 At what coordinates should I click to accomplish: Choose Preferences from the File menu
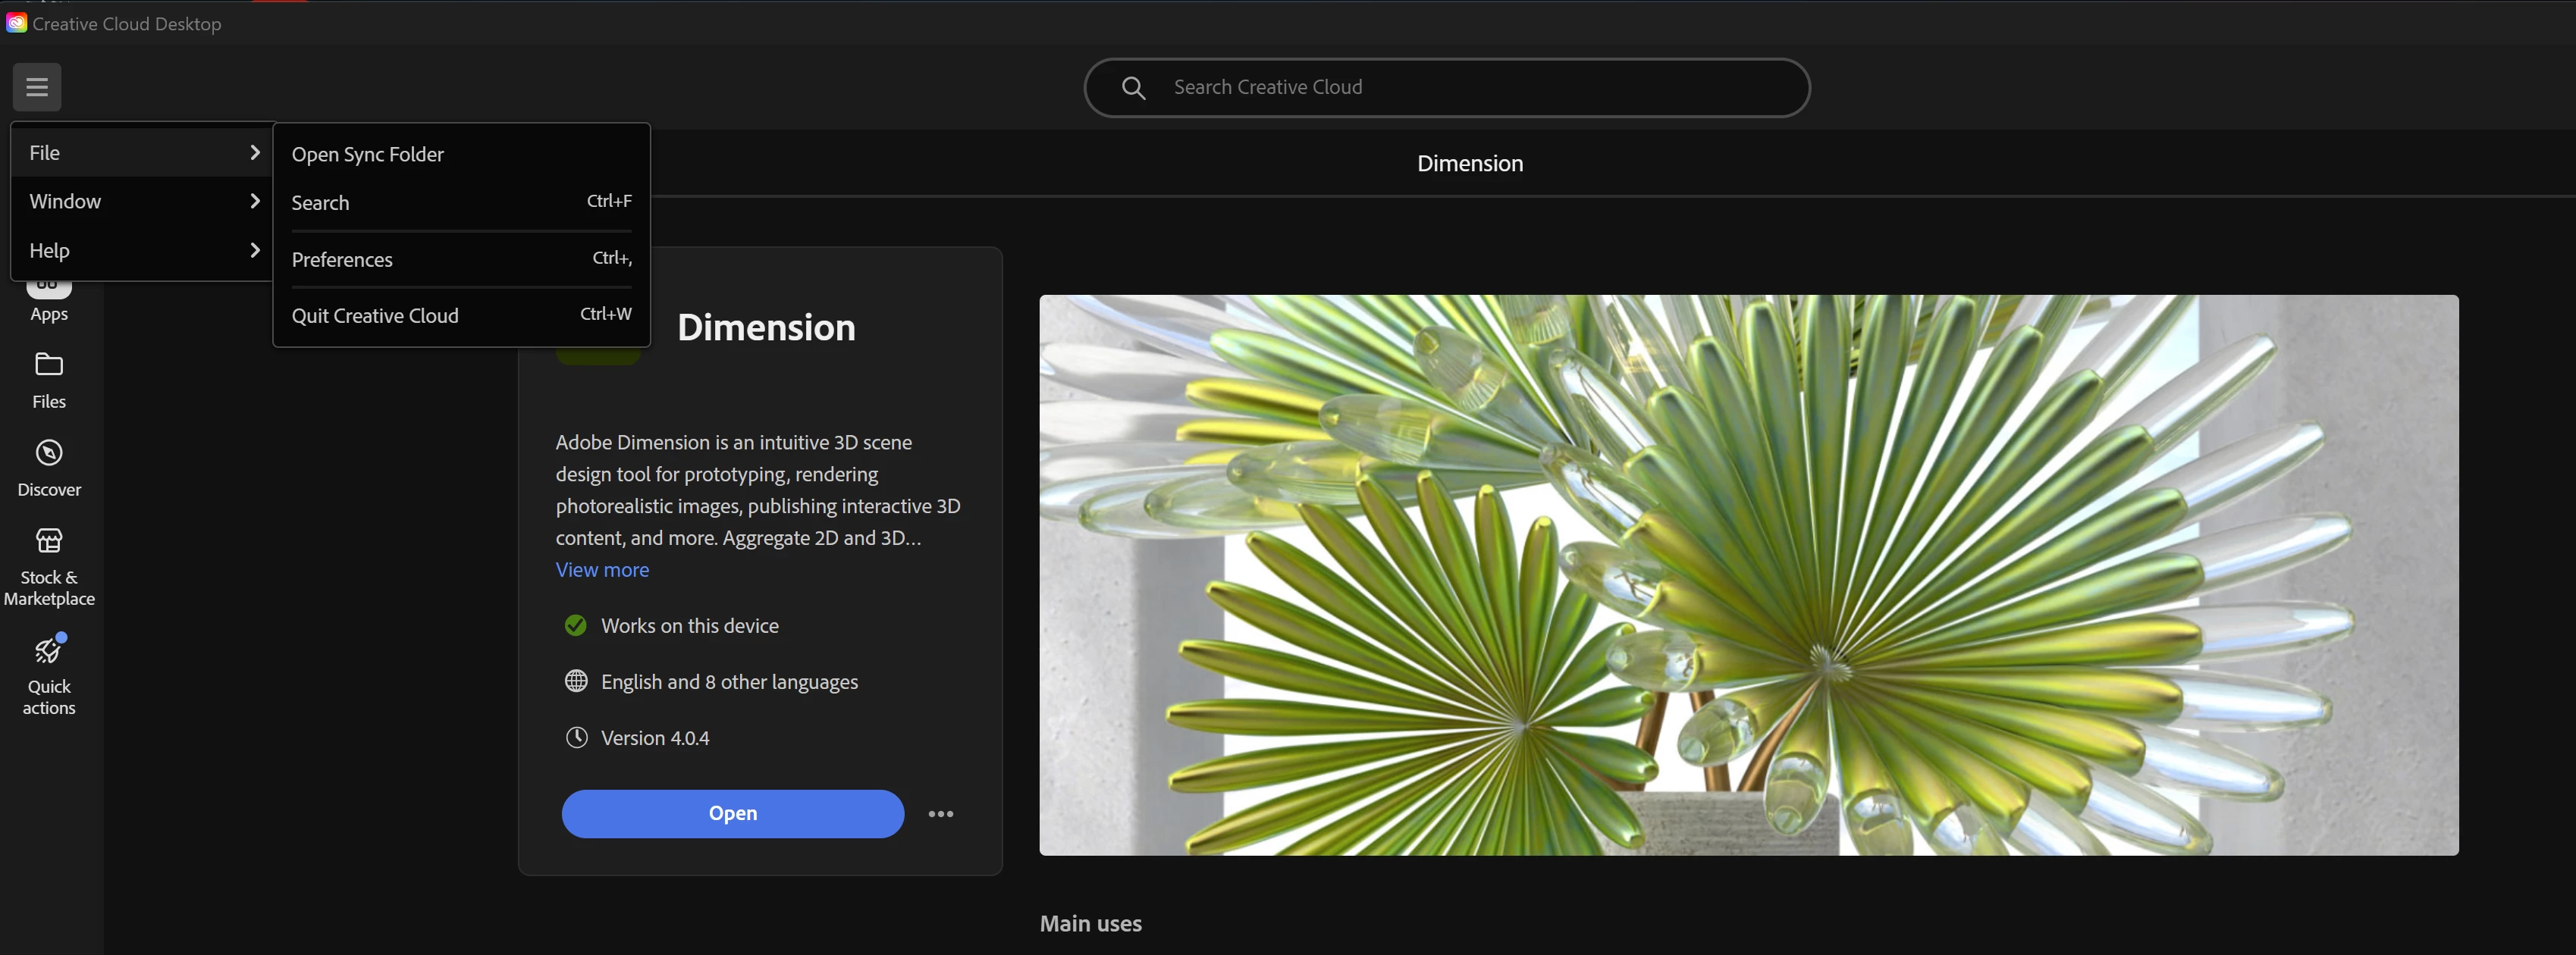[x=342, y=260]
